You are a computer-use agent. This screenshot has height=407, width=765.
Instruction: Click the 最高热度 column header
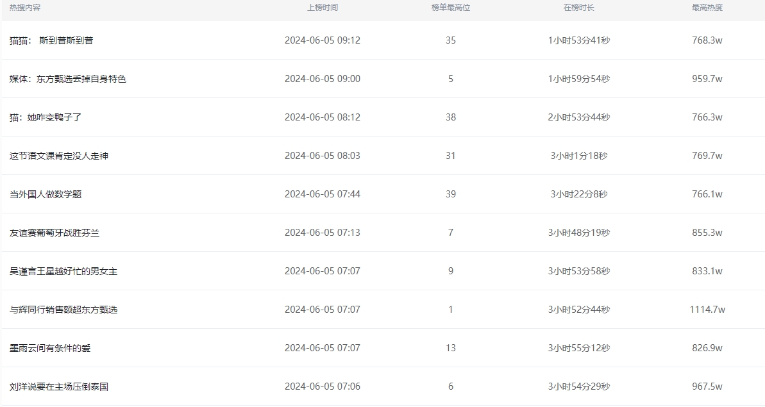(x=707, y=8)
